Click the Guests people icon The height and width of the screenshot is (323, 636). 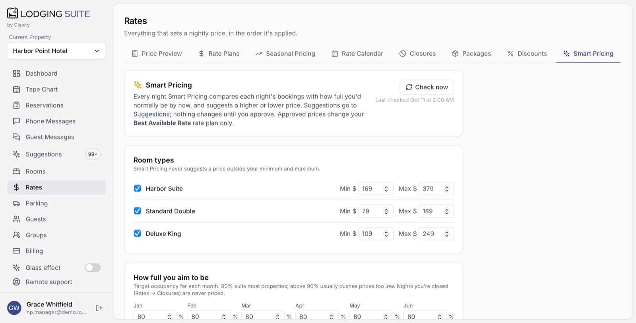coord(16,219)
